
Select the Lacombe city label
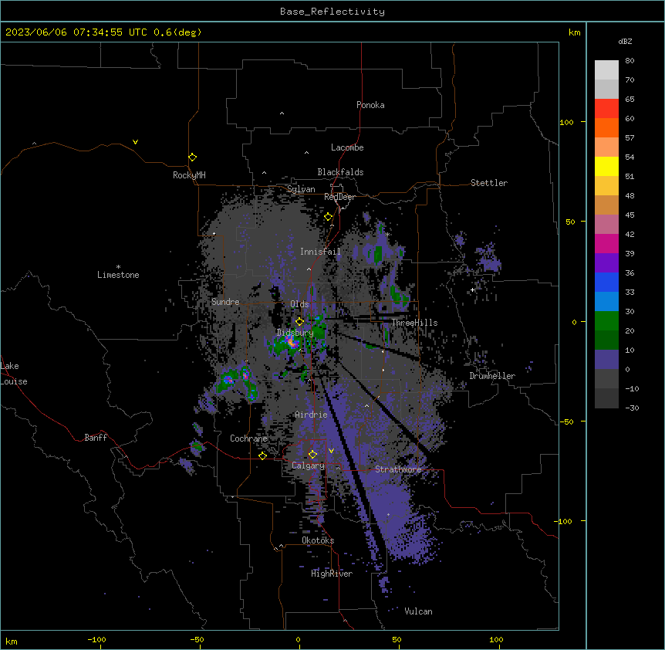pos(347,147)
